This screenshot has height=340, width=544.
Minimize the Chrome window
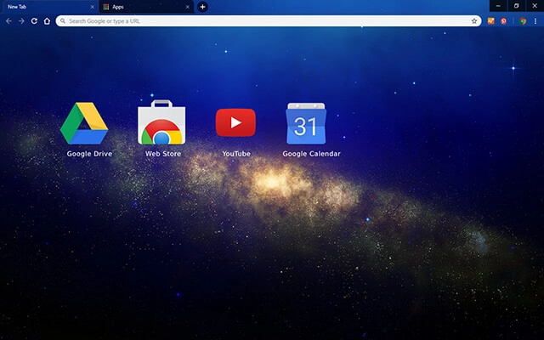pyautogui.click(x=498, y=6)
